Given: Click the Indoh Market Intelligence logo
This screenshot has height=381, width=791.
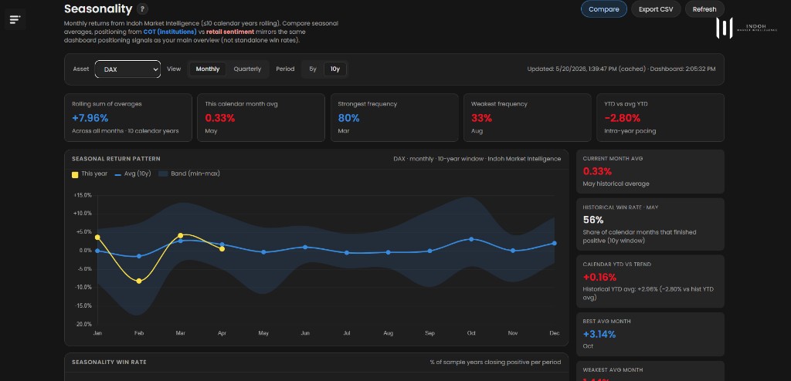Looking at the screenshot, I should click(746, 29).
